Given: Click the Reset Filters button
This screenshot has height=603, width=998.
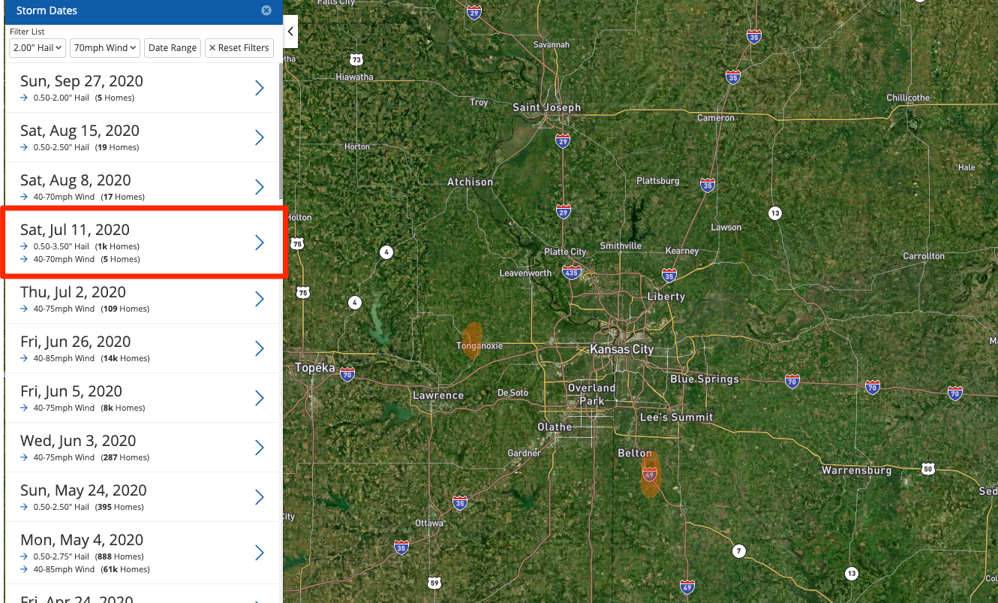Looking at the screenshot, I should click(x=239, y=48).
